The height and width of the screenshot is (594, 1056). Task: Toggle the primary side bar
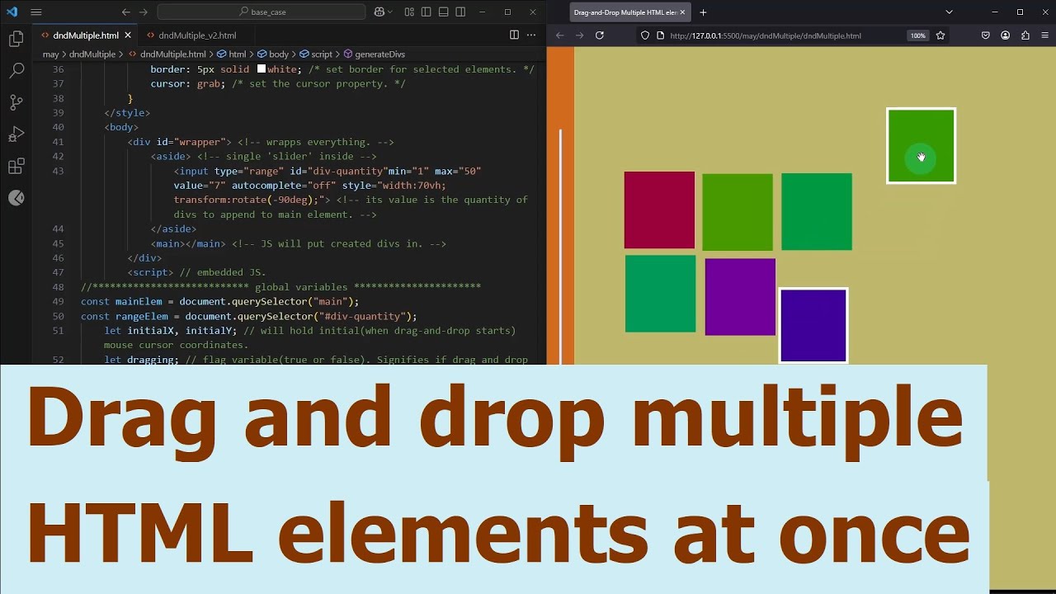click(427, 12)
